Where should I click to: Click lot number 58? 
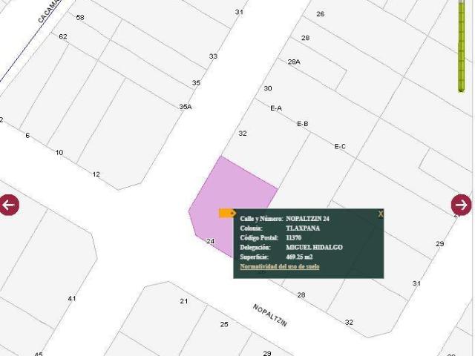[x=80, y=17]
